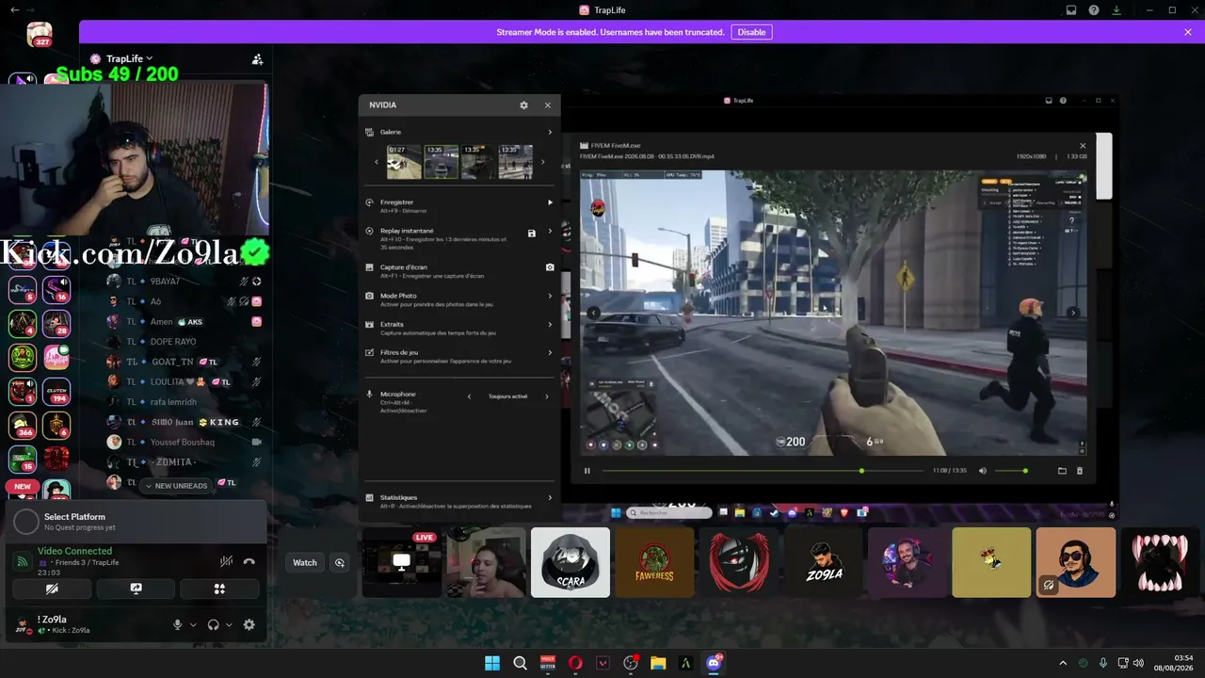
Task: Open Opera browser from taskbar
Action: pos(575,663)
